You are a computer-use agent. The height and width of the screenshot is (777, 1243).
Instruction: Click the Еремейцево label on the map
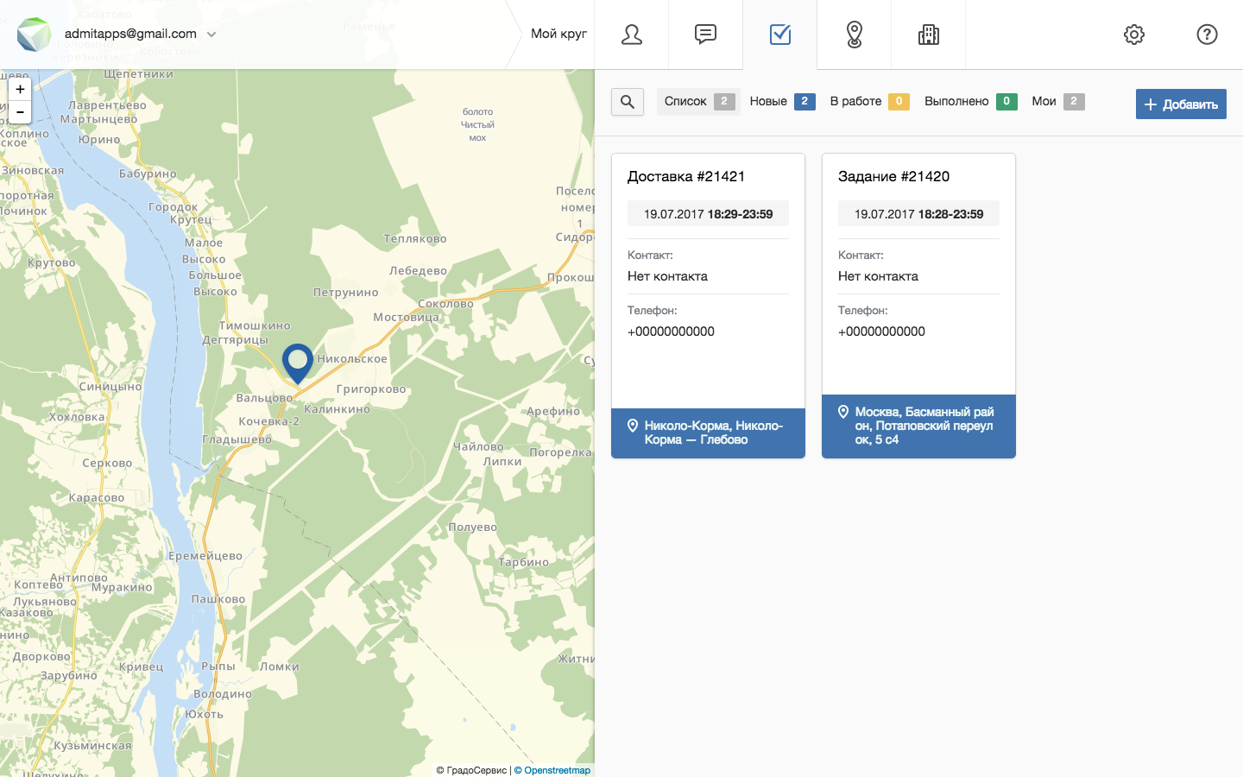coord(205,556)
